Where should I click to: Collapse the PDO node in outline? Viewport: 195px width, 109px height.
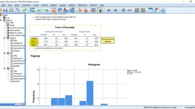click(x=5, y=68)
